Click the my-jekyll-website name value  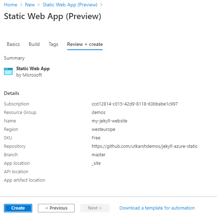(x=109, y=121)
